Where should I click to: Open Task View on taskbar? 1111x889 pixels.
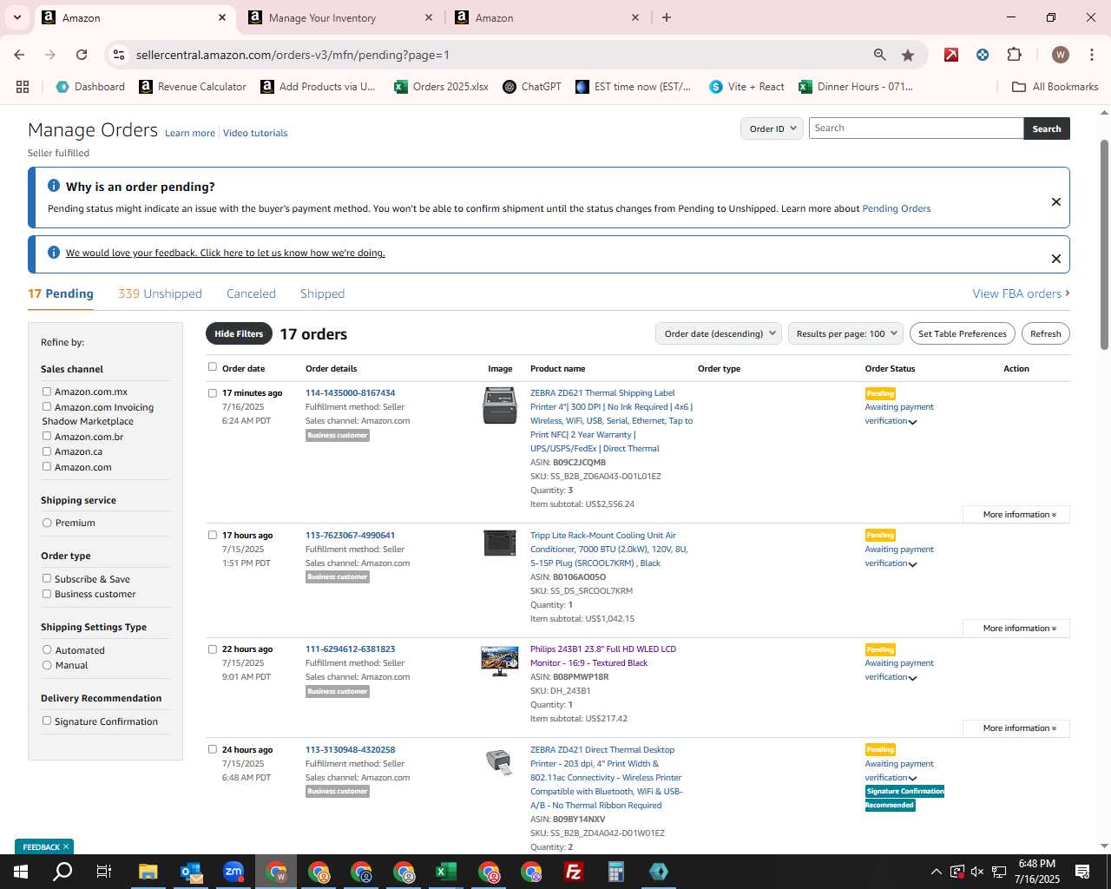click(104, 872)
